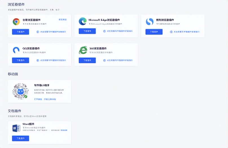Click the 文档插件 section heading
The image size is (228, 148).
point(15,111)
